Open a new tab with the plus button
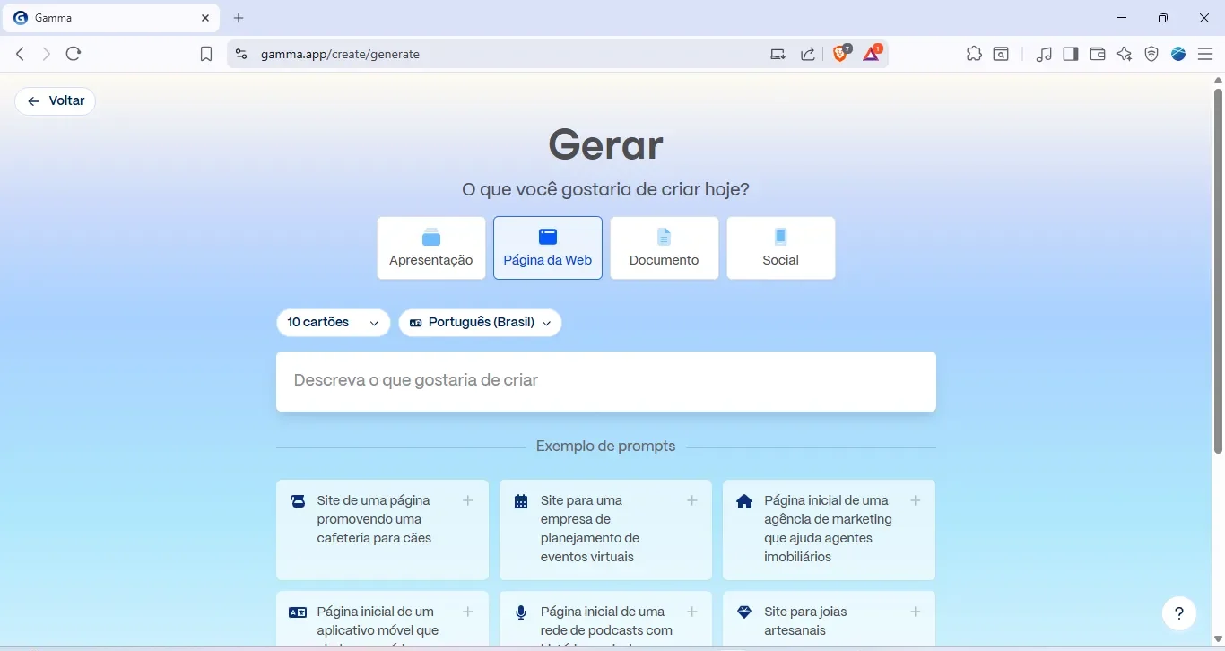Image resolution: width=1225 pixels, height=651 pixels. pyautogui.click(x=239, y=18)
